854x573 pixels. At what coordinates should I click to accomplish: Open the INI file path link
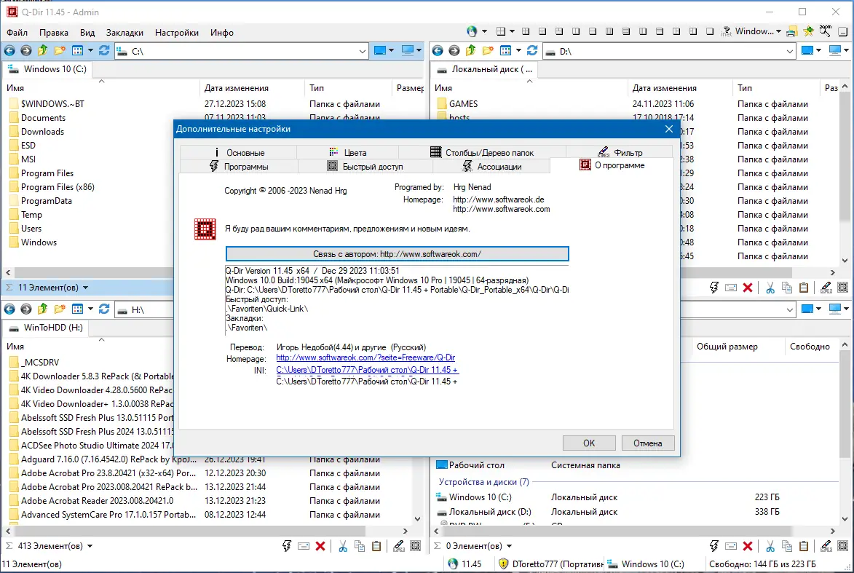click(x=367, y=370)
